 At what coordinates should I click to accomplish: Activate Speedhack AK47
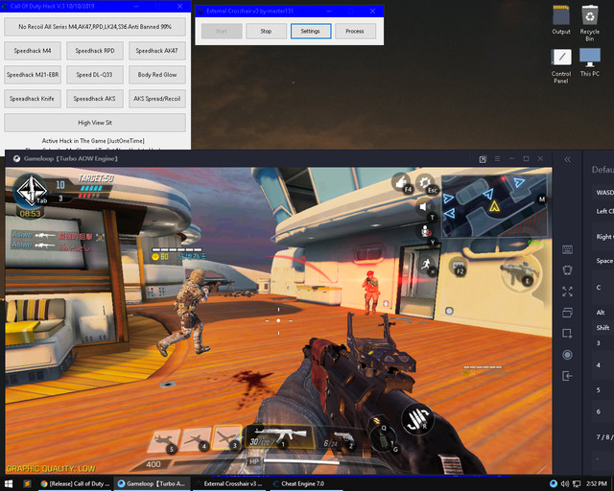pyautogui.click(x=157, y=51)
